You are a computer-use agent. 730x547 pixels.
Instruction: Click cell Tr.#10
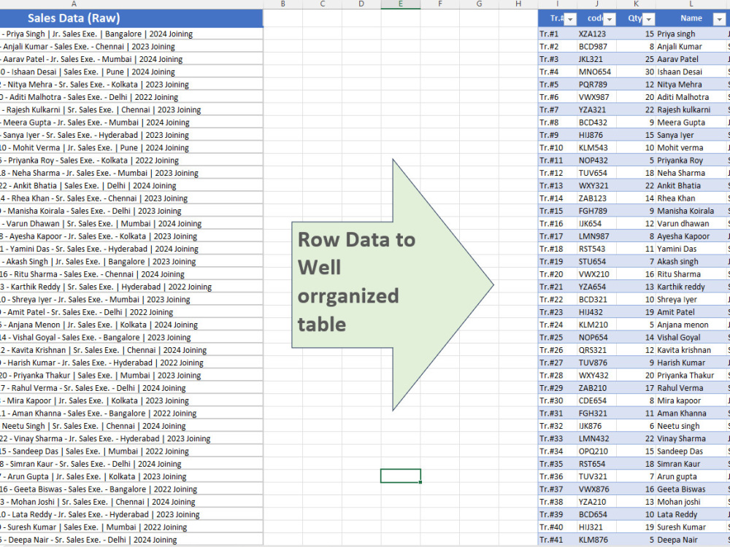[558, 147]
